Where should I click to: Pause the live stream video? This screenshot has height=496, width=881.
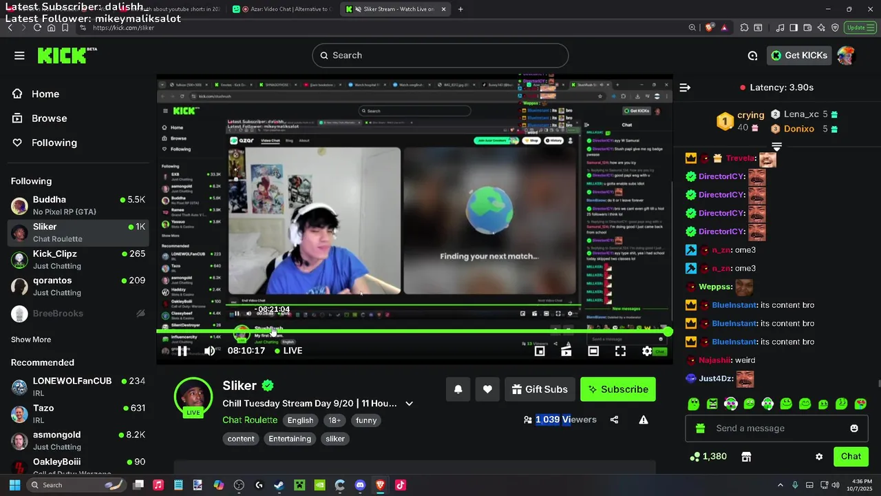182,351
